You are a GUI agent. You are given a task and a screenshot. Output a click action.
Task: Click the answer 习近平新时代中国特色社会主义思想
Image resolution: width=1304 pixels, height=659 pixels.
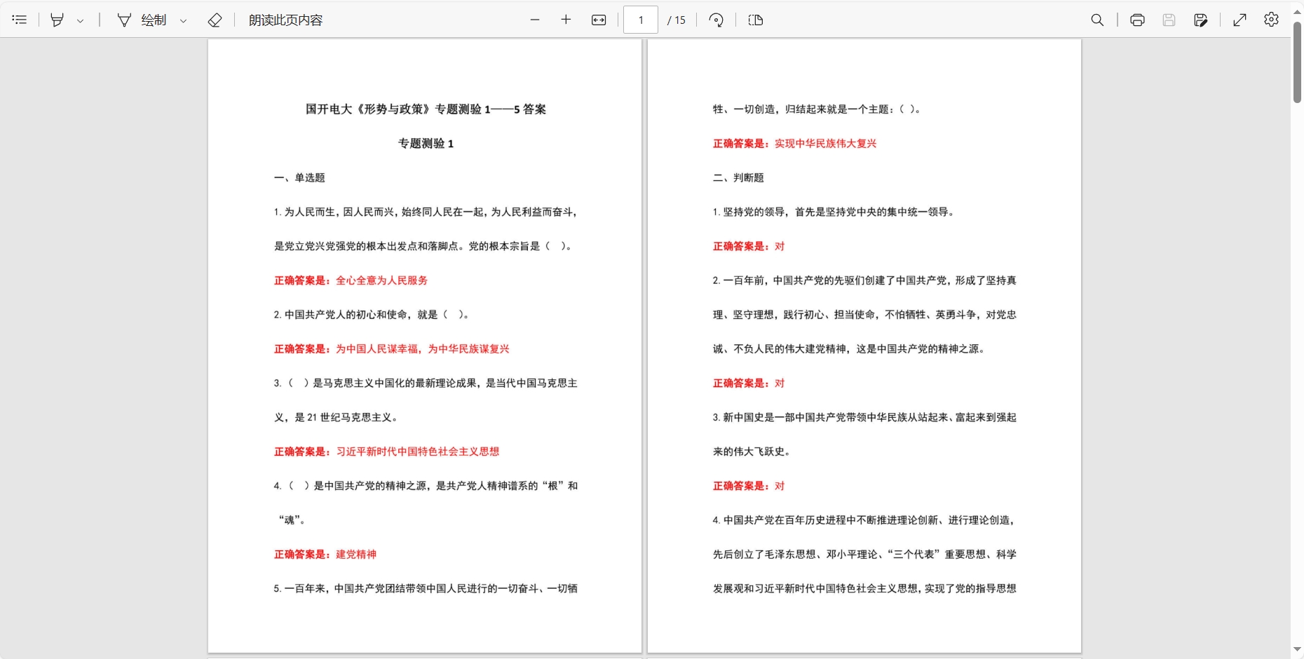click(x=418, y=451)
